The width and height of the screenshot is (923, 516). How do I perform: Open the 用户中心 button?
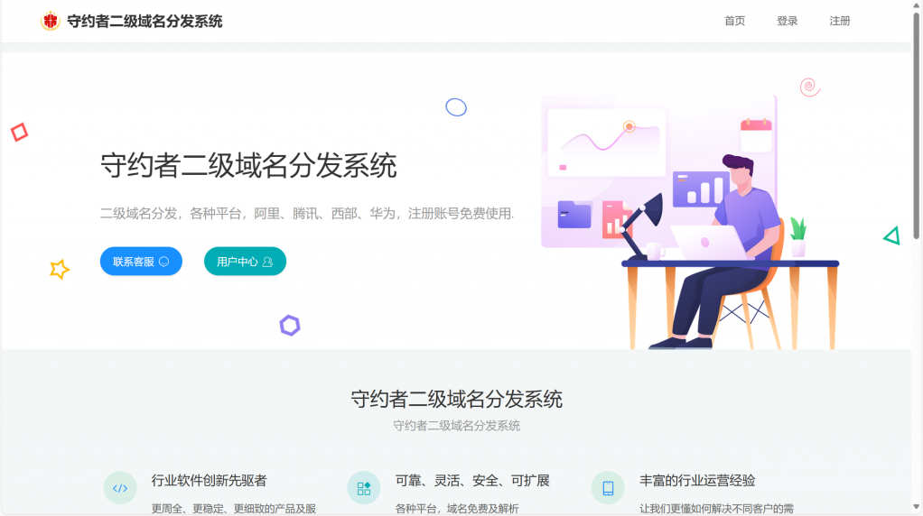pyautogui.click(x=245, y=262)
